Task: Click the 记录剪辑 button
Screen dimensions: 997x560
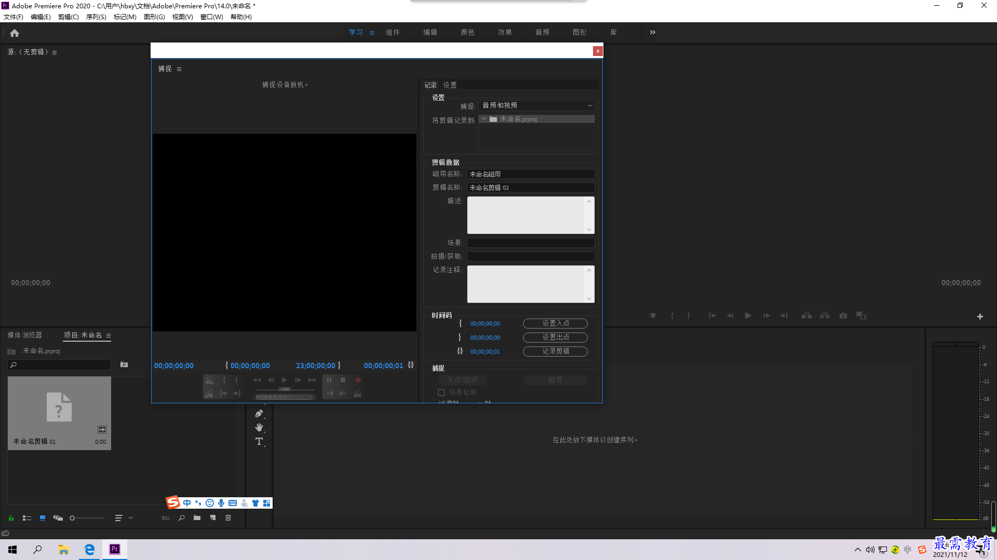Action: point(556,352)
